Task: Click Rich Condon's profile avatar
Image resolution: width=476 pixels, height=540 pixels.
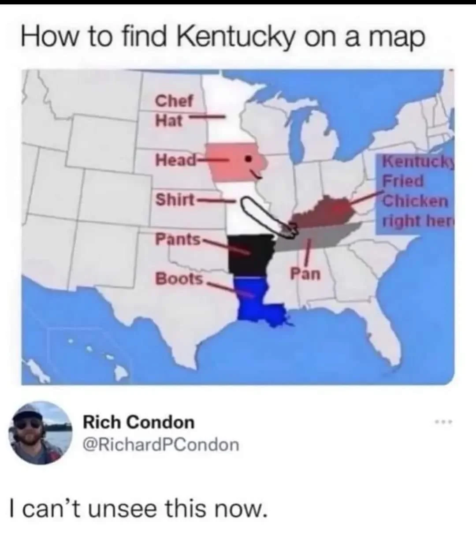Action: tap(42, 433)
